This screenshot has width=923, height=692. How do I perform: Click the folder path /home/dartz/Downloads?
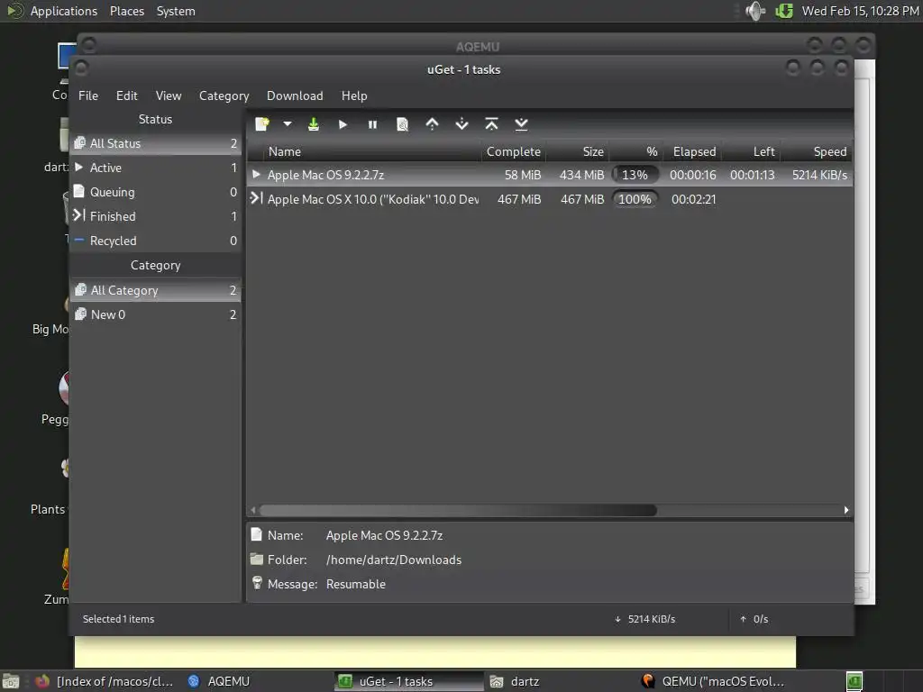[x=394, y=560]
